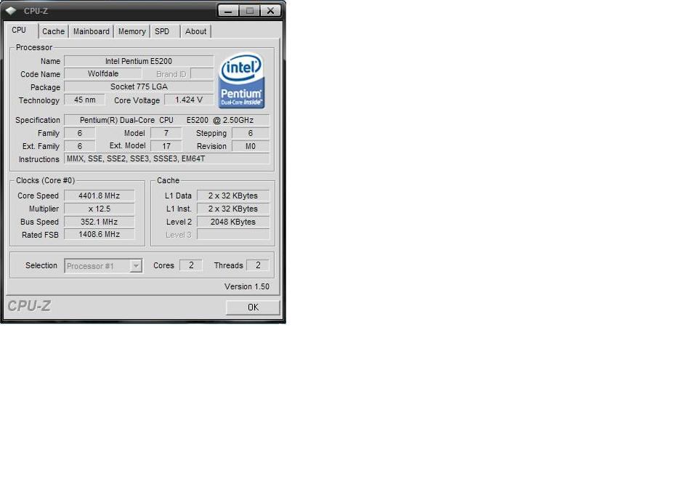693x503 pixels.
Task: Close the CPU-Z window
Action: tap(270, 11)
